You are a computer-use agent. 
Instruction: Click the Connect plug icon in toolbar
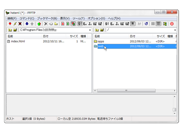10,24
